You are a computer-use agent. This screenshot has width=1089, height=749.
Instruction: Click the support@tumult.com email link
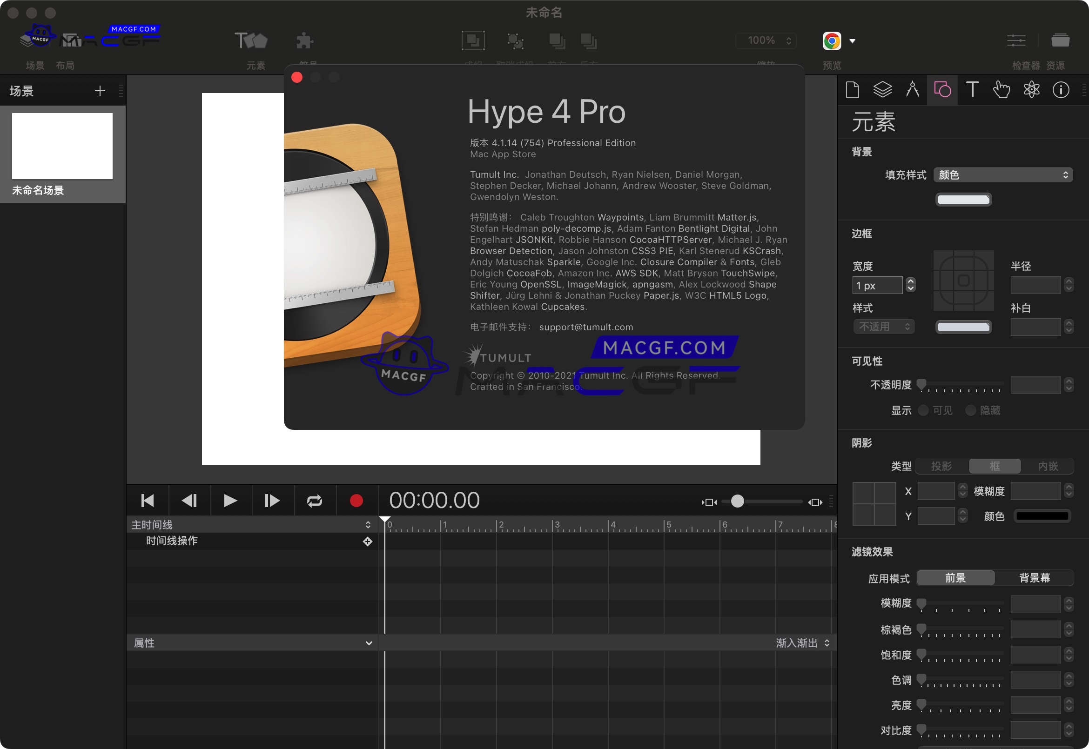[585, 327]
